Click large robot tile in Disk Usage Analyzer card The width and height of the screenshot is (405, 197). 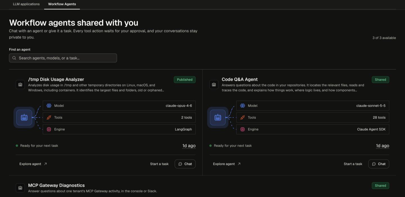24,117
